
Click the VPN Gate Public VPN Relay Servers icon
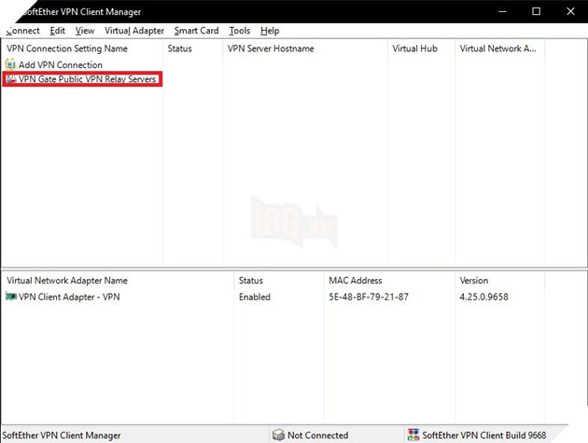point(11,79)
